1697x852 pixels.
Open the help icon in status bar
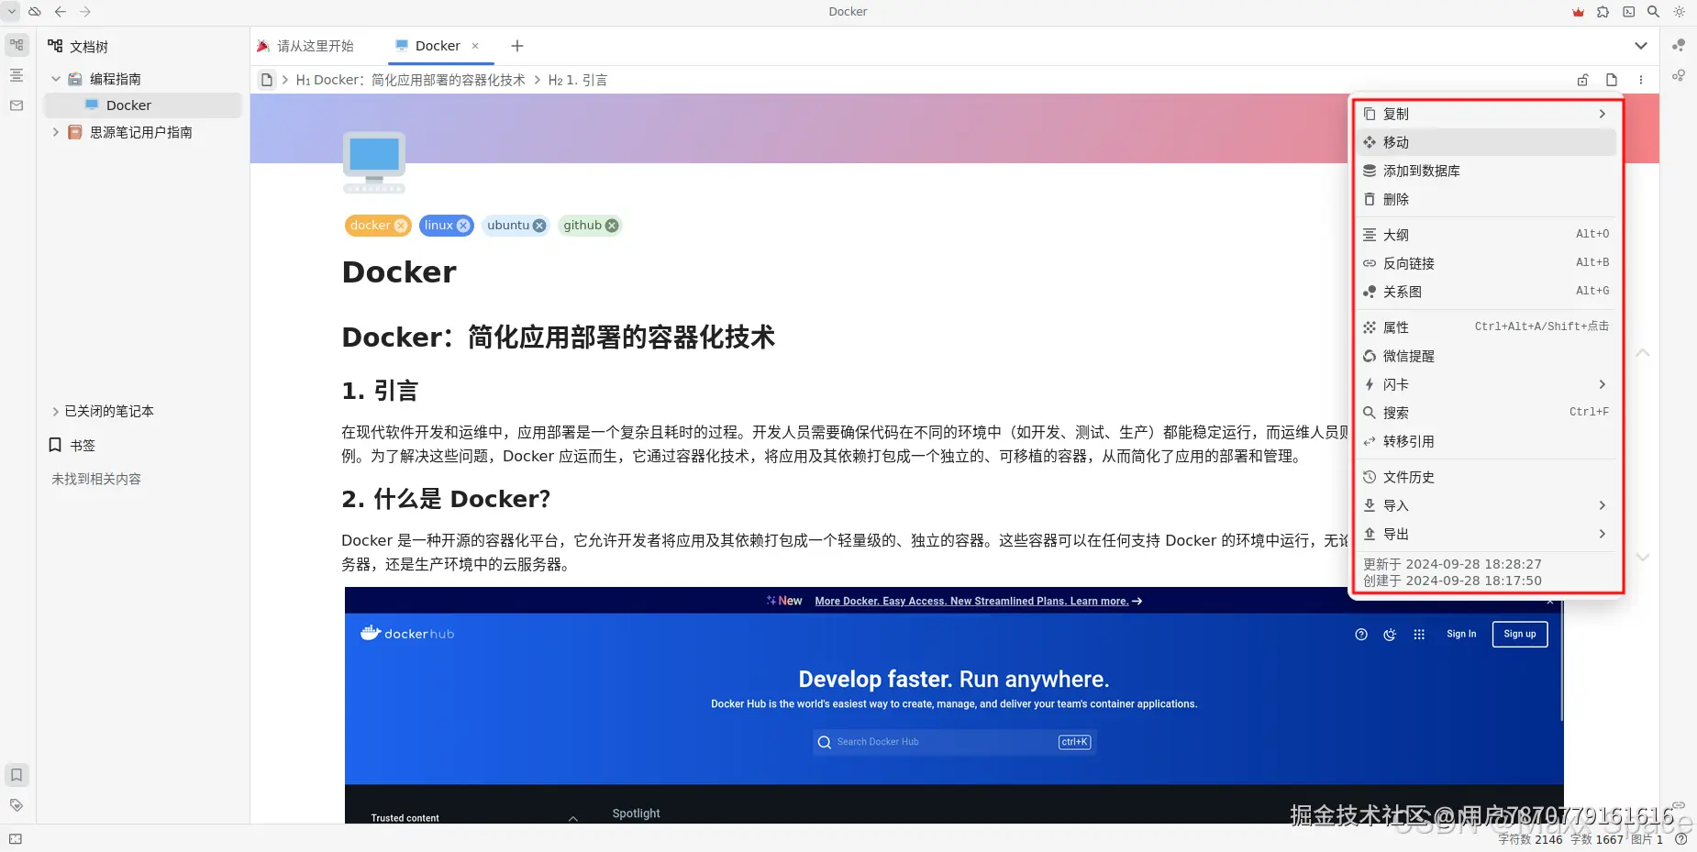1680,839
